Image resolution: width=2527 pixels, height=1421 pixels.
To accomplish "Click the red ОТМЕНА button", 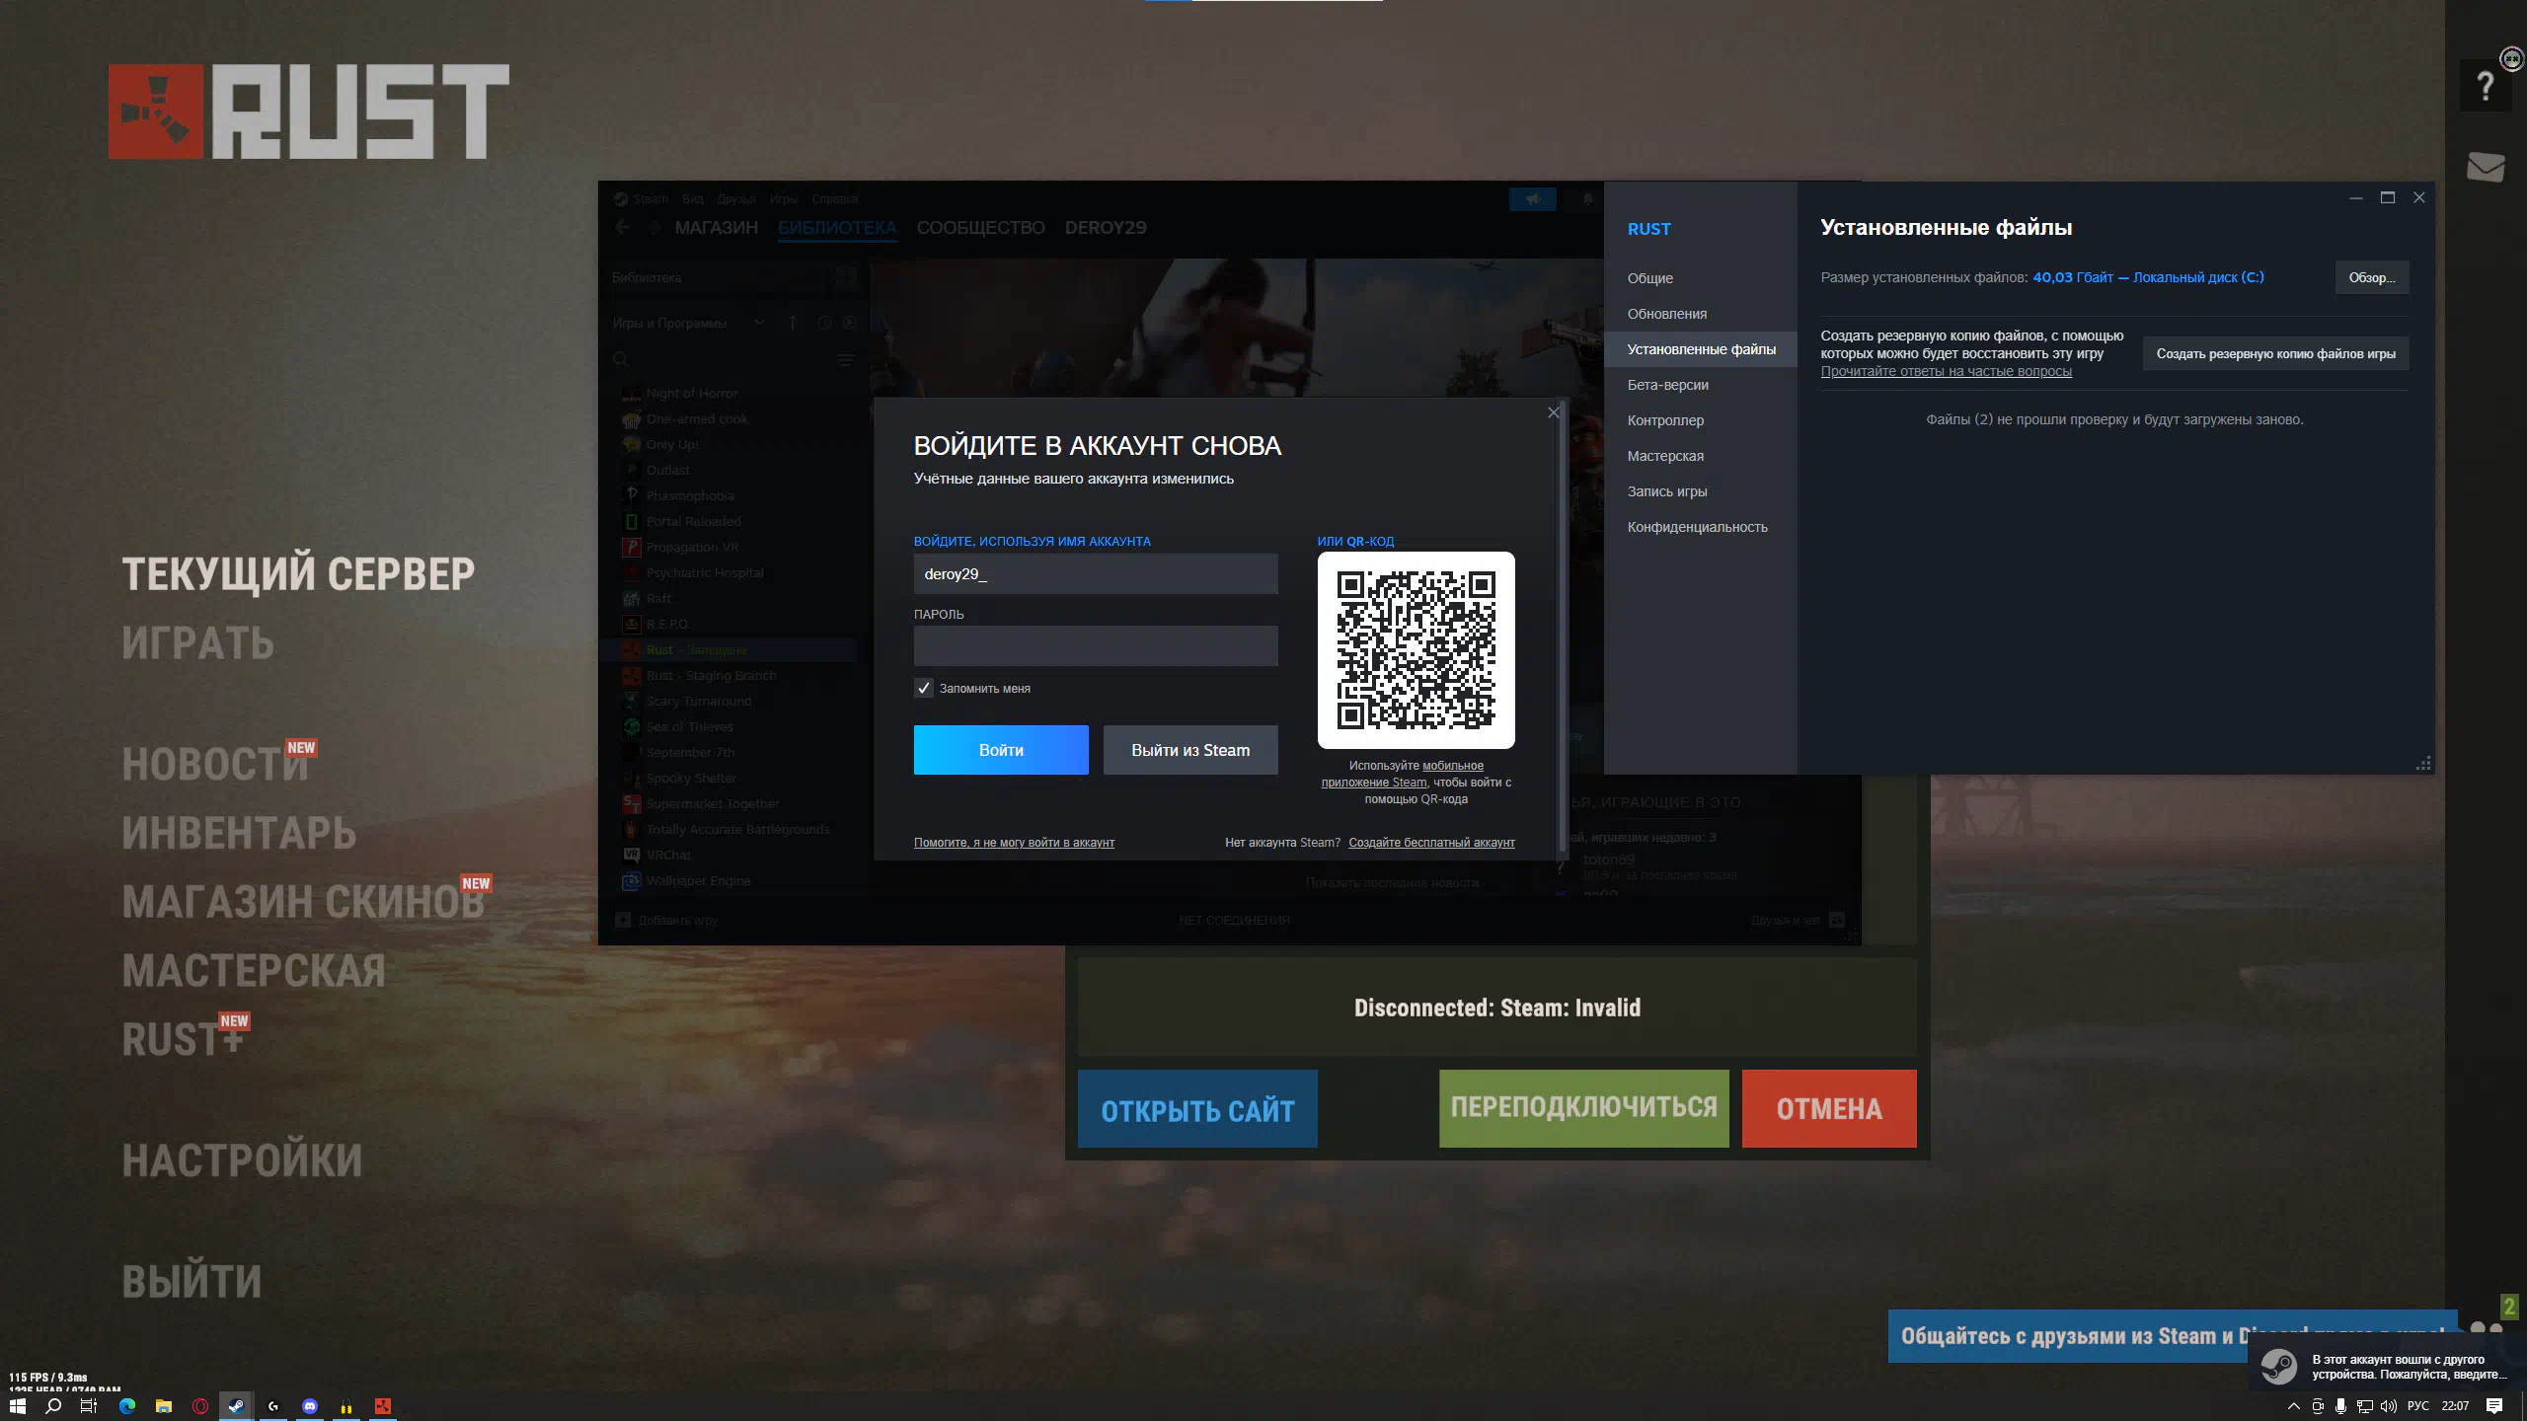I will pyautogui.click(x=1829, y=1108).
